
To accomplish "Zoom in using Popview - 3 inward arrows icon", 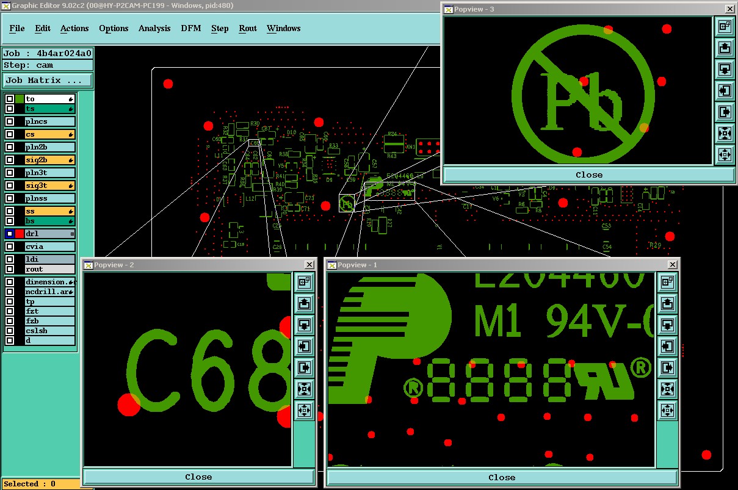I will [x=725, y=134].
